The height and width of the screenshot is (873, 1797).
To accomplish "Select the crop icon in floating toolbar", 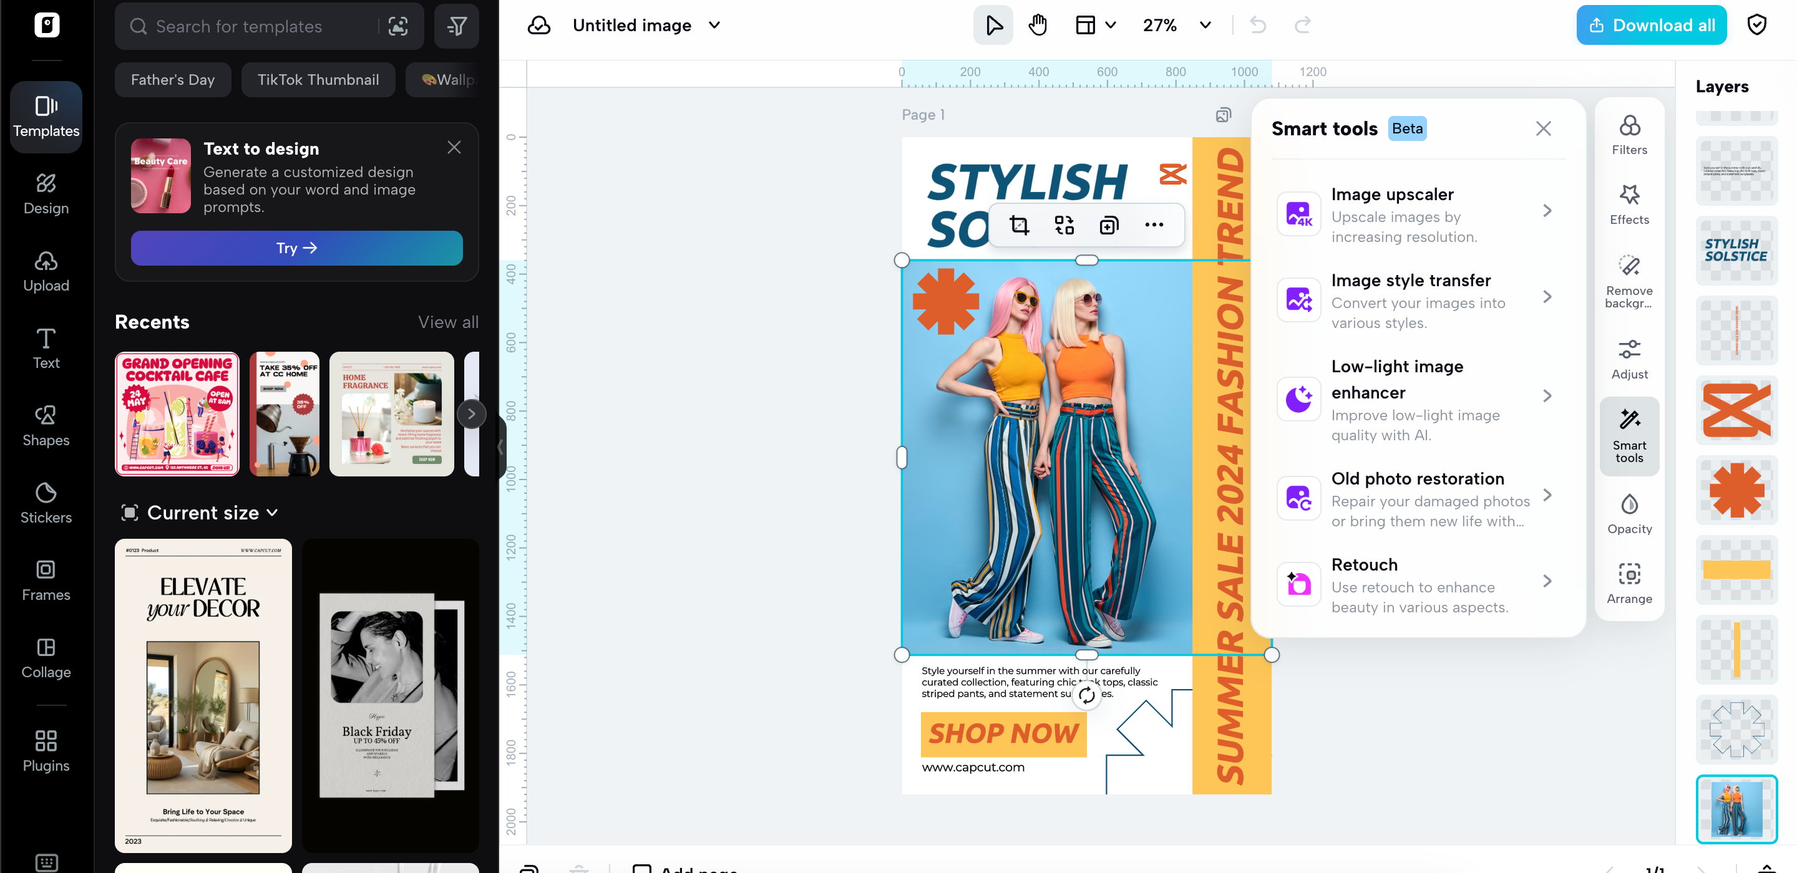I will coord(1019,224).
